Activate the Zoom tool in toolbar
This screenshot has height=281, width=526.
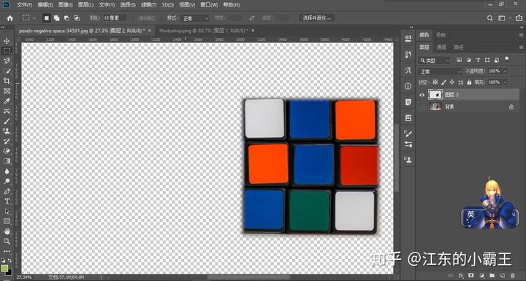tap(7, 241)
